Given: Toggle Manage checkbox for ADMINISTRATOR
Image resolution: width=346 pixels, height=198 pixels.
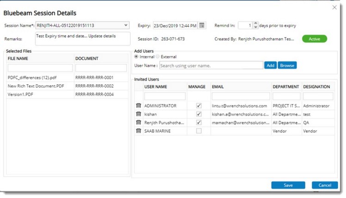Looking at the screenshot, I should pos(199,106).
